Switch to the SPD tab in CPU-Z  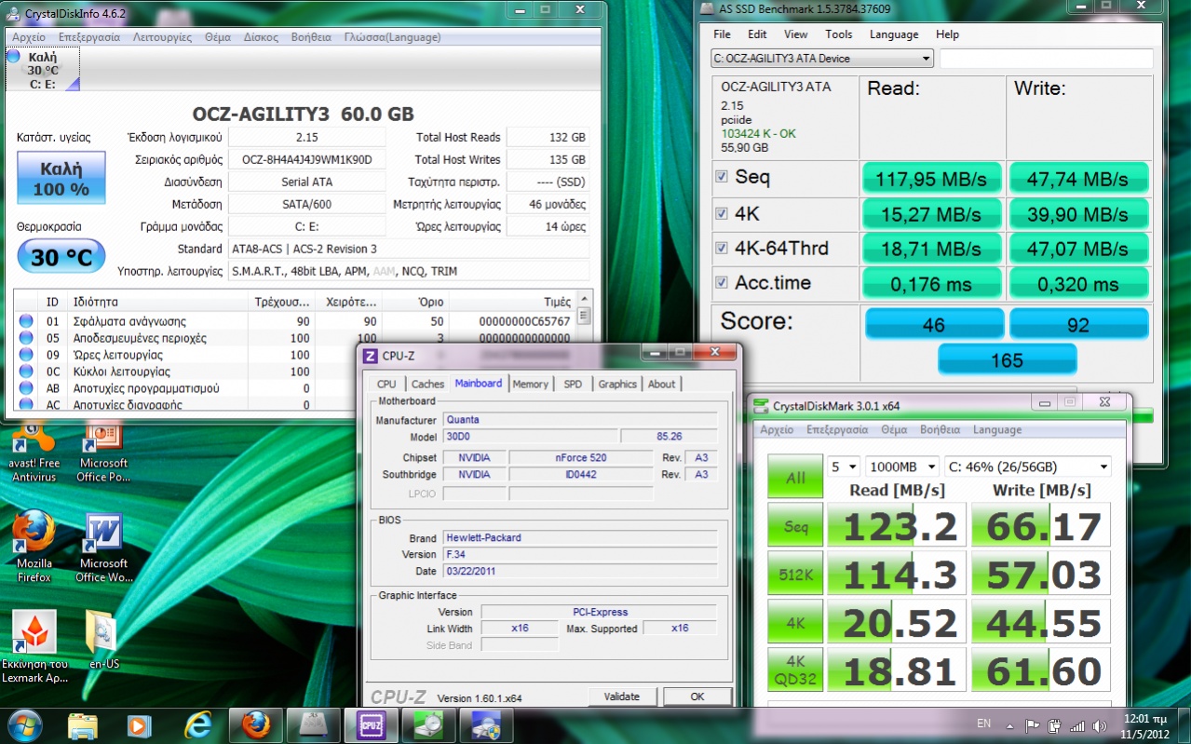coord(573,384)
